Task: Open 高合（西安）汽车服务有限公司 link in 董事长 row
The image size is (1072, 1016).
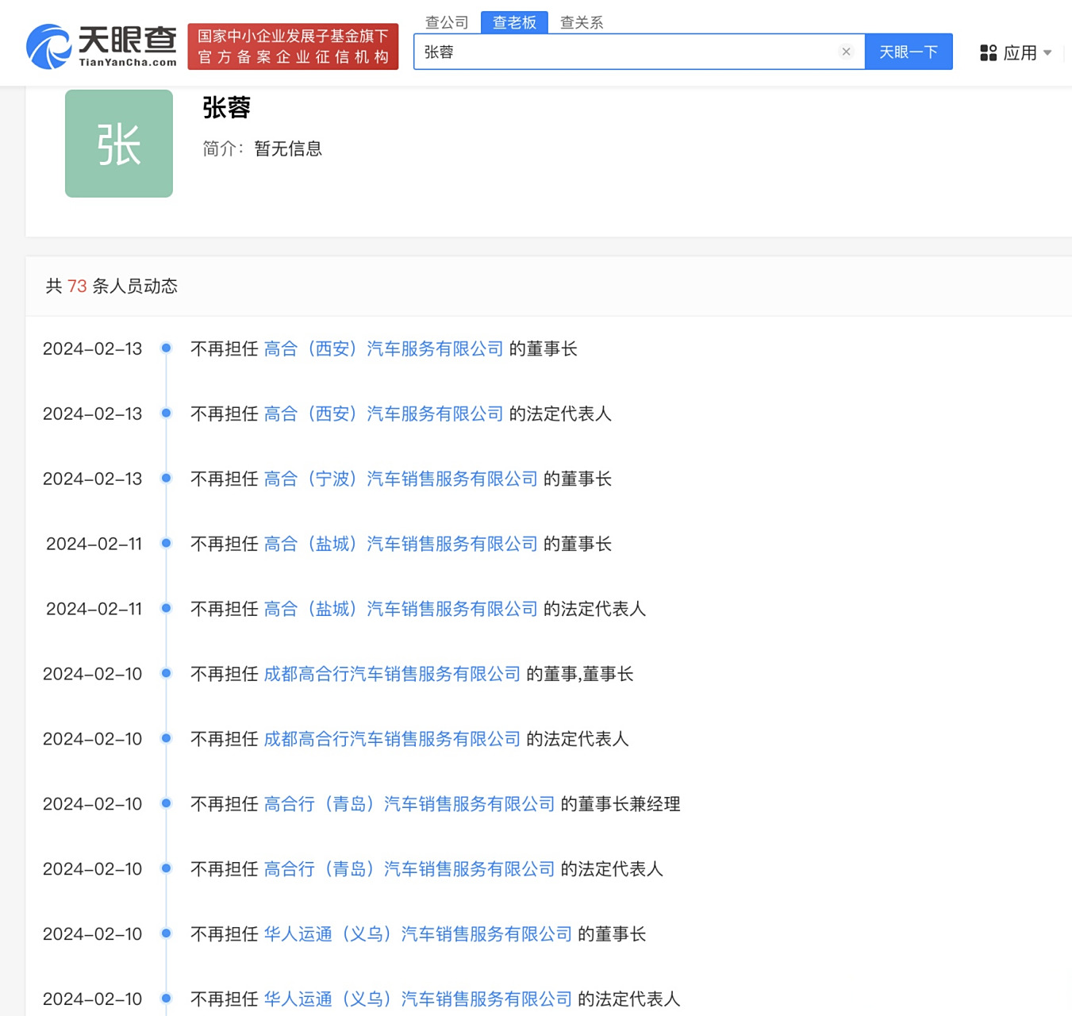Action: click(x=383, y=348)
